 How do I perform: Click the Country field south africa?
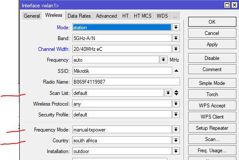(x=122, y=140)
